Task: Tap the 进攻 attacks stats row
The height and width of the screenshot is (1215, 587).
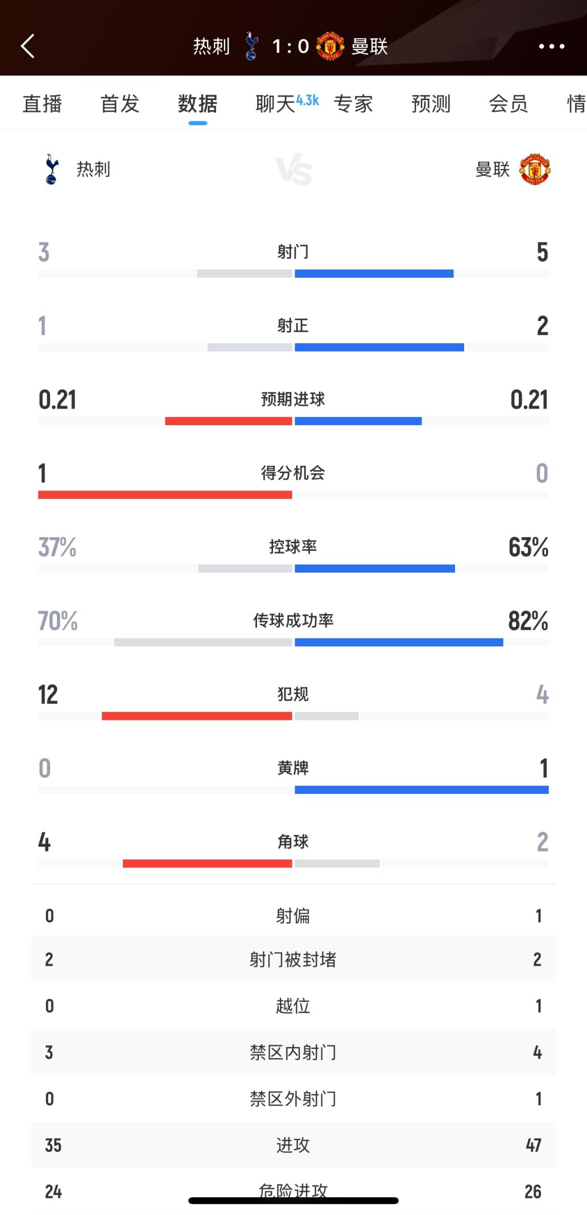Action: click(x=293, y=1145)
